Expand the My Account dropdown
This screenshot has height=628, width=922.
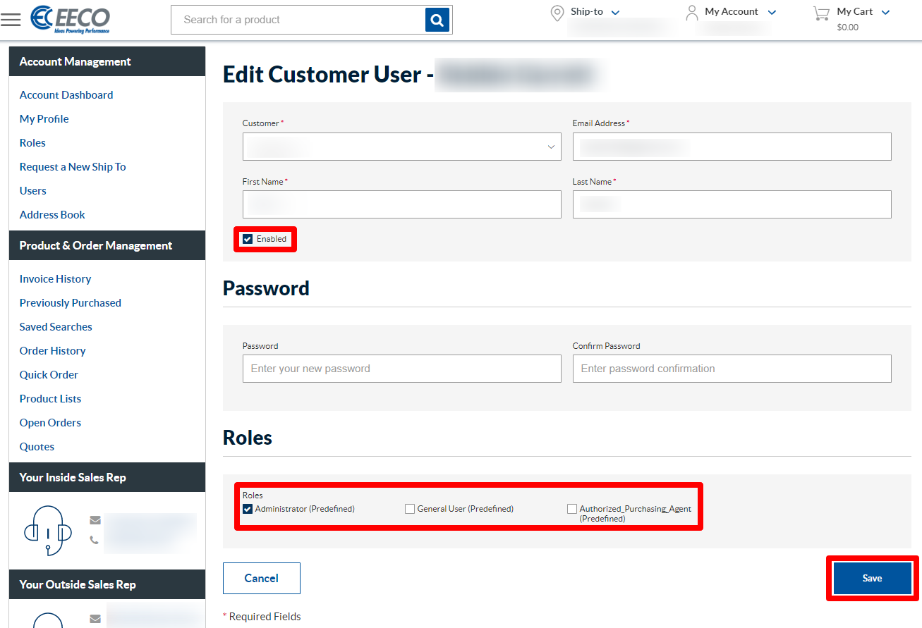[772, 11]
